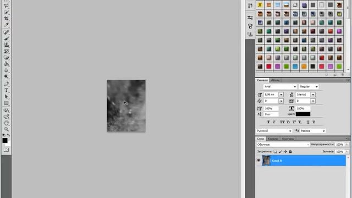Select the 3D Orbit camera tool
The width and height of the screenshot is (352, 198).
pos(6,117)
